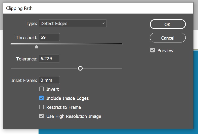Click the Inset Frame input field
Viewport: 198px width, 134px height.
49,81
